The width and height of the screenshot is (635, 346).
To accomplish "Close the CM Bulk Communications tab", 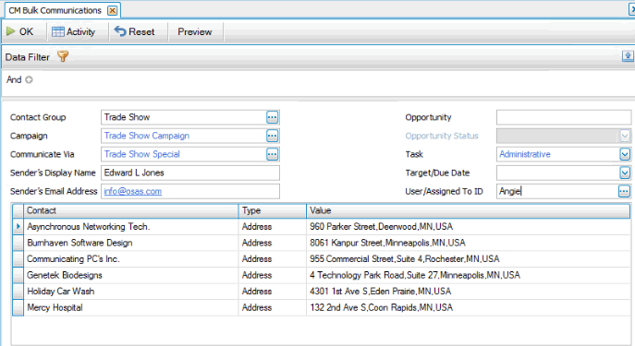I will [112, 10].
